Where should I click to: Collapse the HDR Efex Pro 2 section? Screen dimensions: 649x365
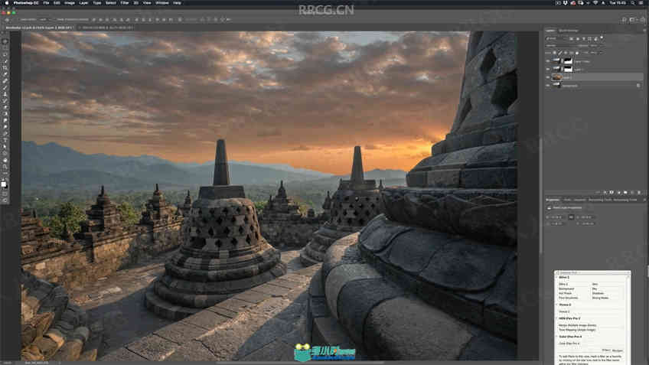point(557,318)
